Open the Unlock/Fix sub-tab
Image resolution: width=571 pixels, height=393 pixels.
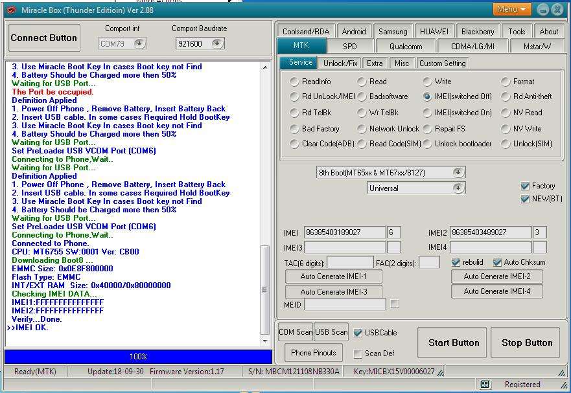click(340, 63)
